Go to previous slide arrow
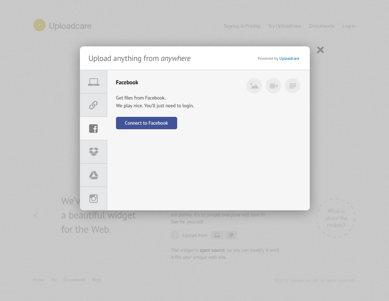 36,216
